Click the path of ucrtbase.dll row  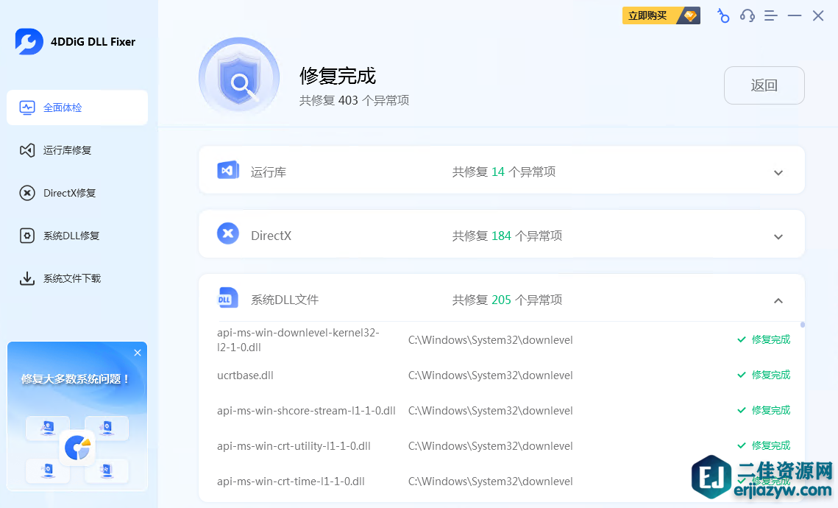(x=490, y=375)
